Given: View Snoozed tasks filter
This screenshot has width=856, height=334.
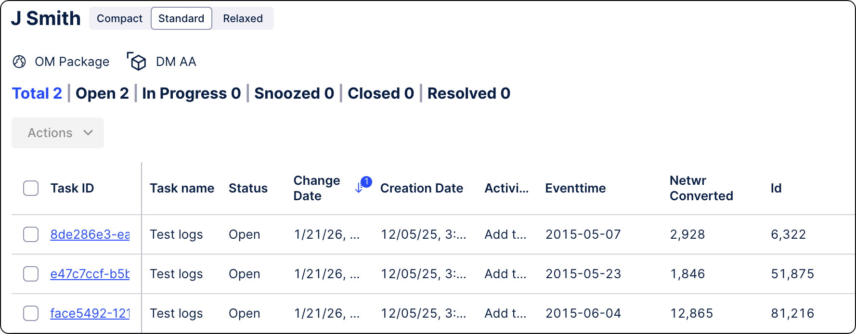Looking at the screenshot, I should (x=294, y=93).
